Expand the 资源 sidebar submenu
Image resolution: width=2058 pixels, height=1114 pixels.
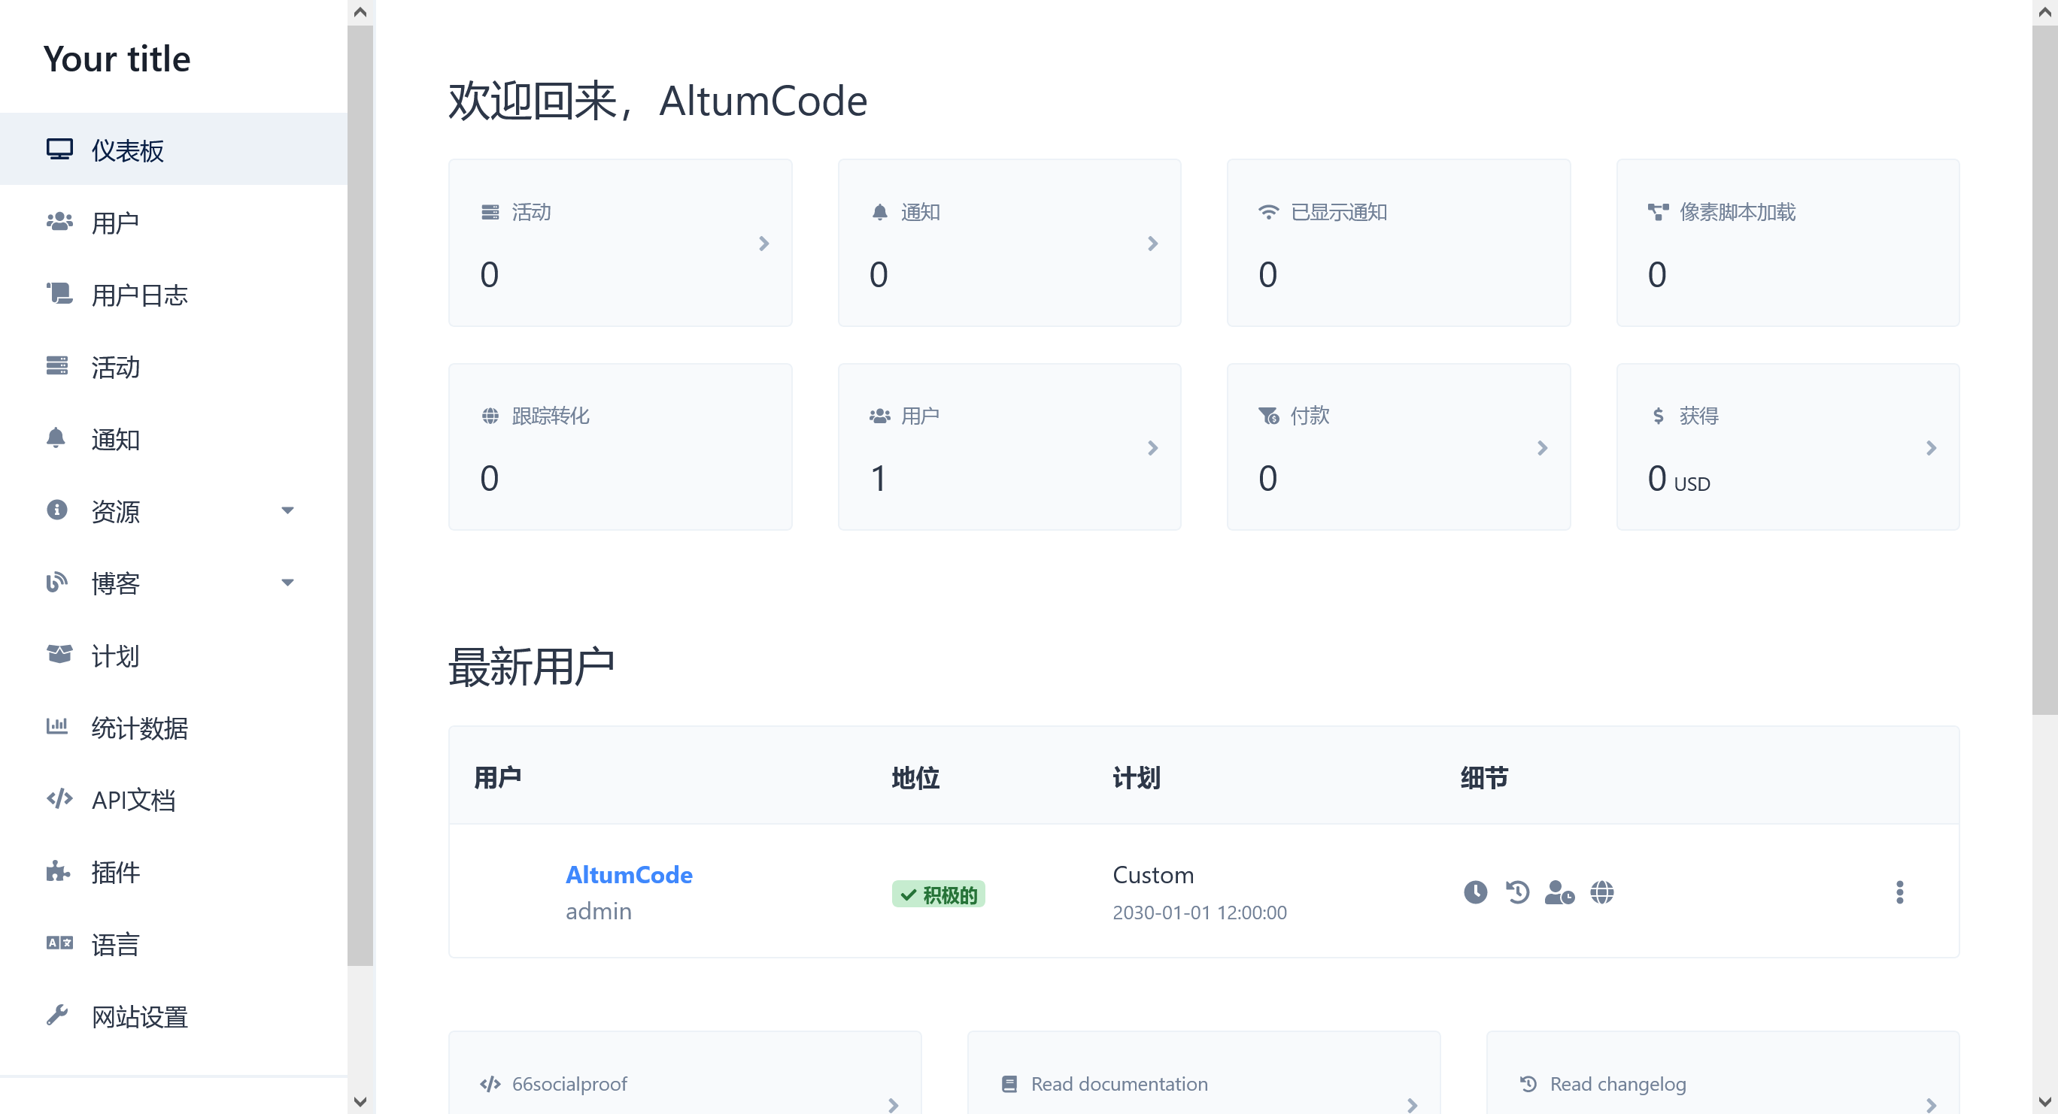point(287,510)
